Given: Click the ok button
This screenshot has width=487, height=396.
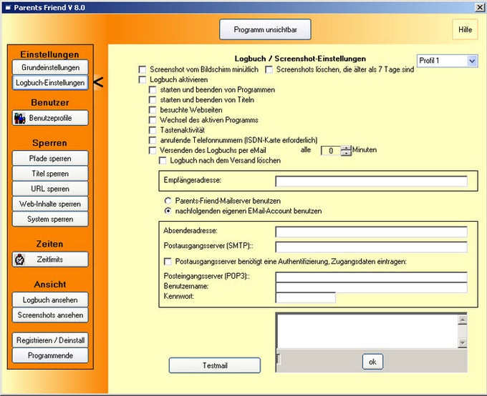Looking at the screenshot, I should (372, 362).
